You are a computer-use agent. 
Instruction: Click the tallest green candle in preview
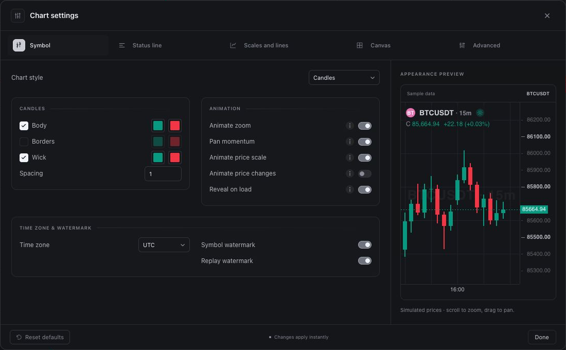405,235
